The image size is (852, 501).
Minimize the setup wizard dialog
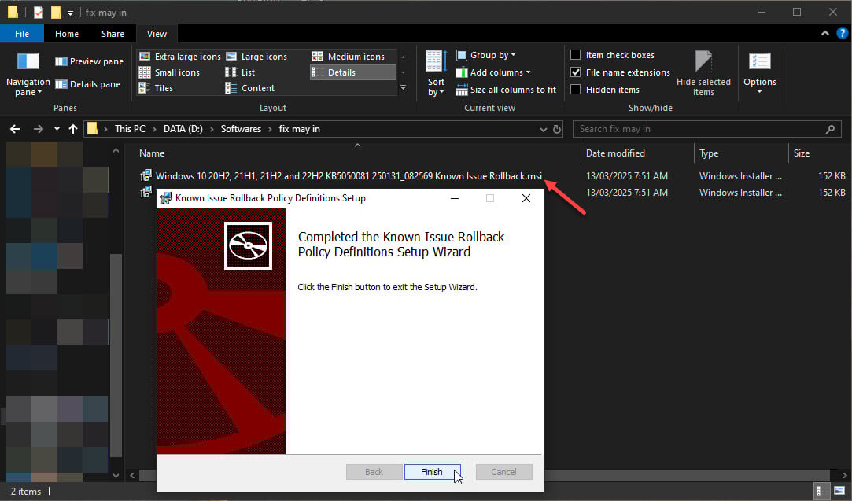(455, 198)
